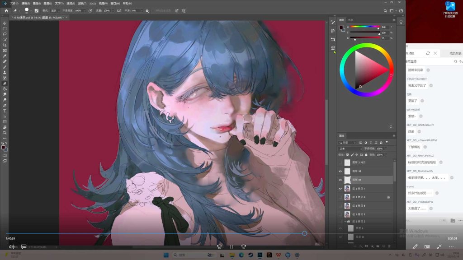Hide layer 图层 16 with eye icon
Viewport: 463px width, 260px height.
coord(340,171)
